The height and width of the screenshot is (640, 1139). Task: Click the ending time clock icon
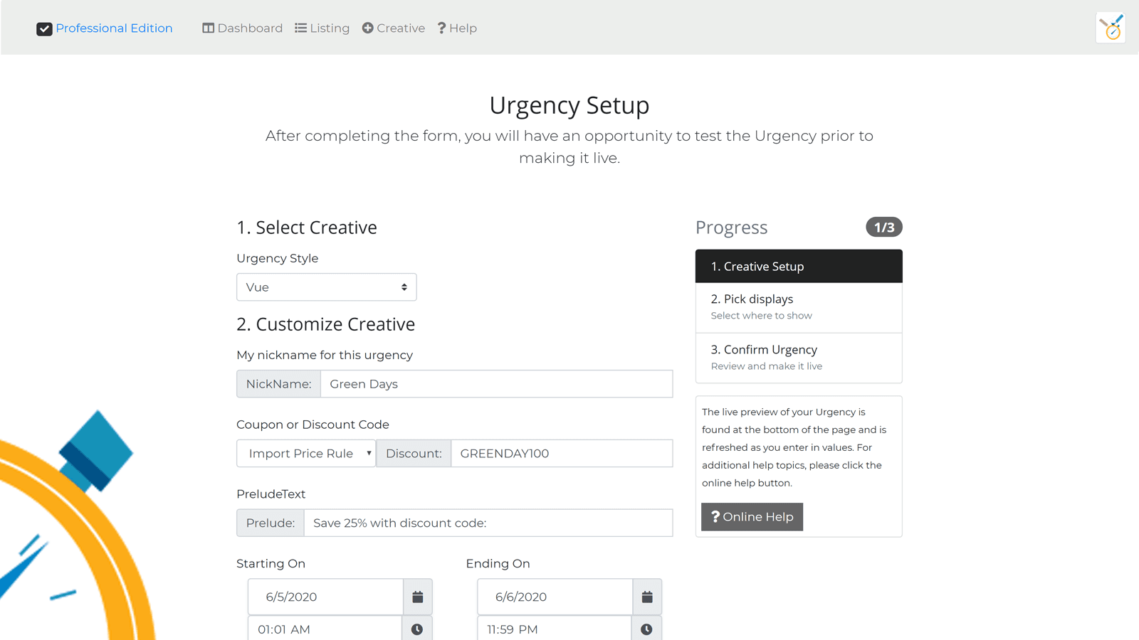(646, 629)
